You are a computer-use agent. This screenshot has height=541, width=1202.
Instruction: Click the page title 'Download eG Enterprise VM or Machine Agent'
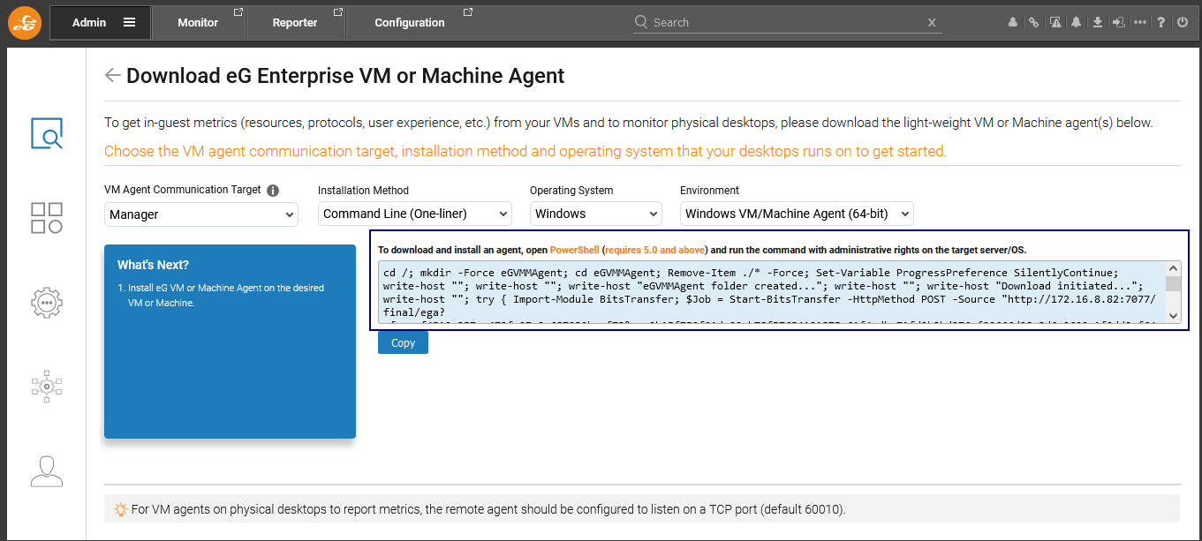pos(345,76)
